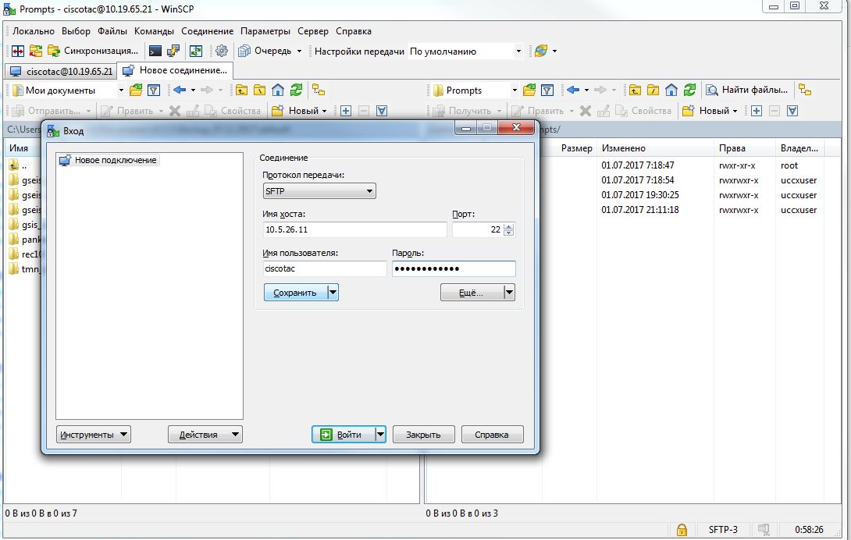Click the local panel open folder icon
Screen dimensions: 851x540
coord(136,90)
